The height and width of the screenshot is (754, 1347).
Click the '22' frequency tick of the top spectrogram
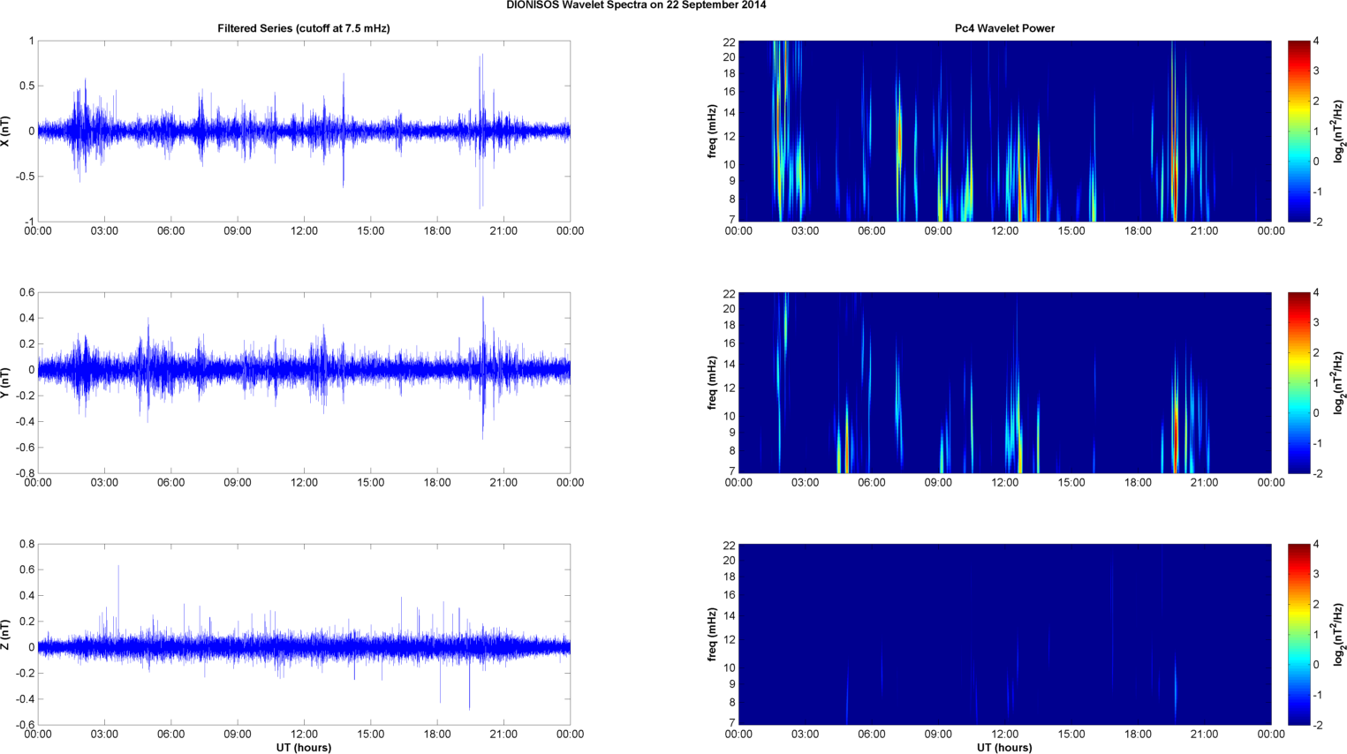pyautogui.click(x=729, y=41)
